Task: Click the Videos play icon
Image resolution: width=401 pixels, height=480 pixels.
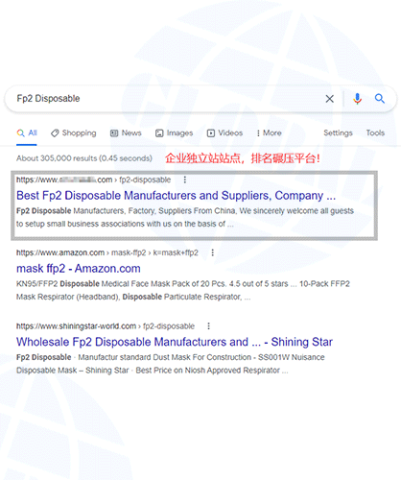Action: (x=211, y=133)
